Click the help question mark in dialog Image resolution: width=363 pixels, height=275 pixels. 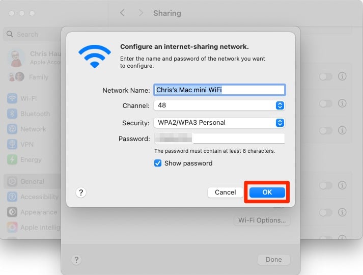(81, 193)
